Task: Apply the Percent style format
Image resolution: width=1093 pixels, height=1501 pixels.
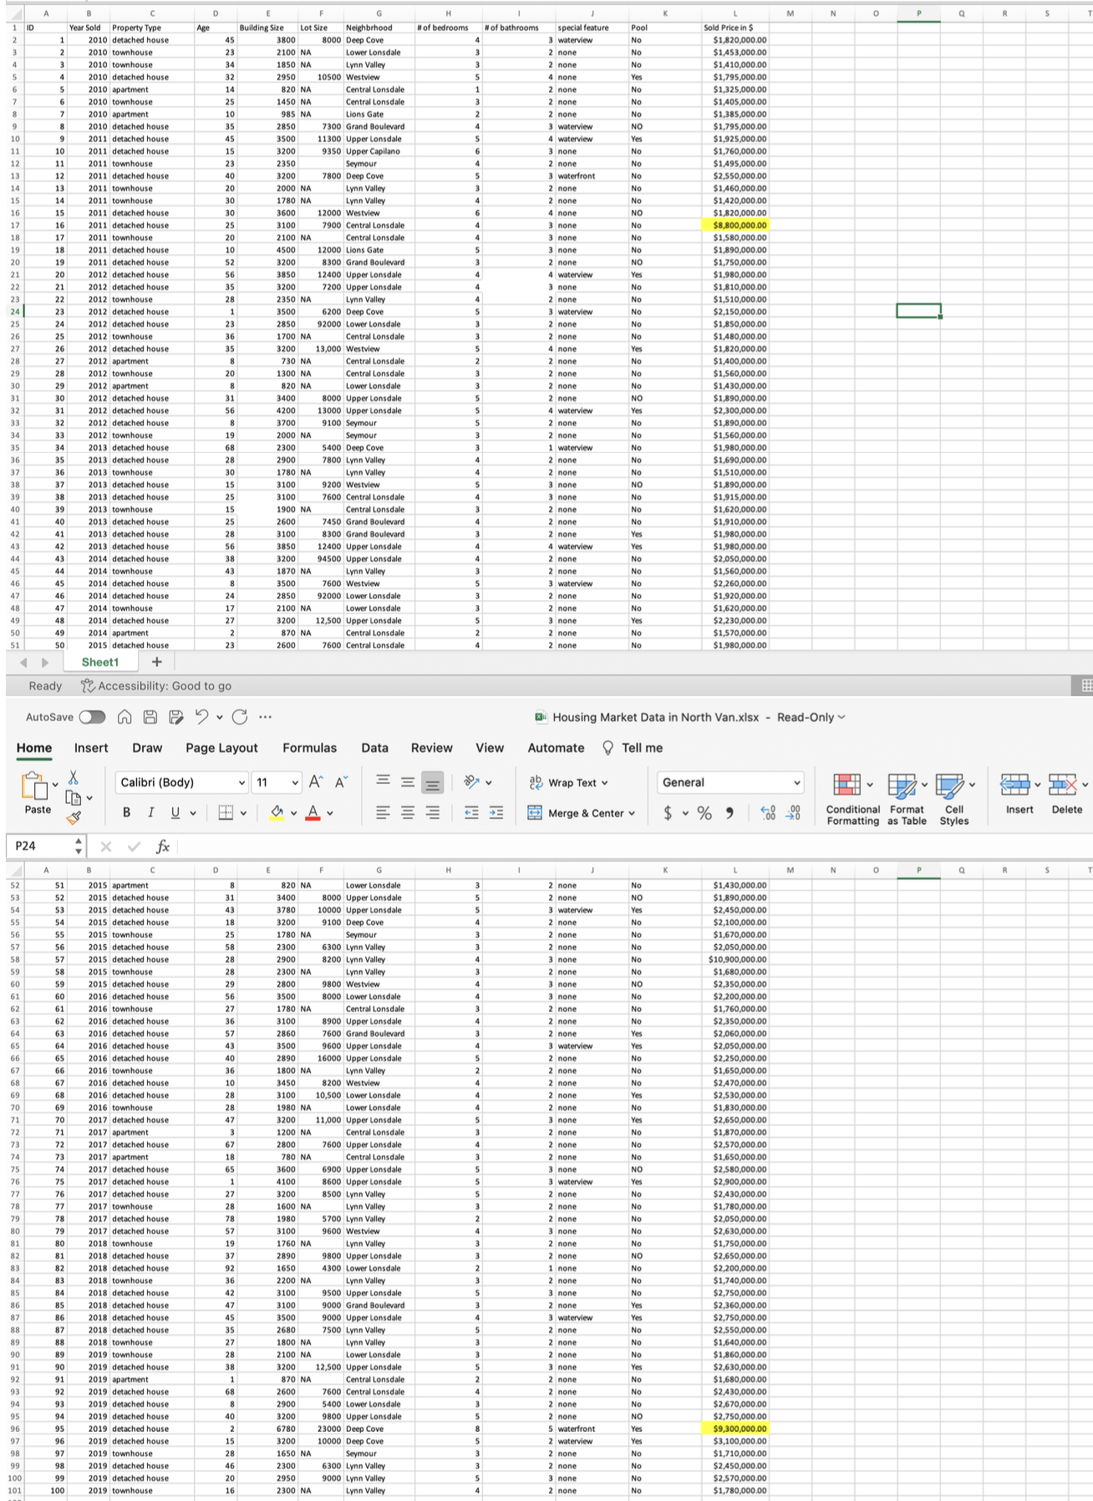Action: coord(704,812)
